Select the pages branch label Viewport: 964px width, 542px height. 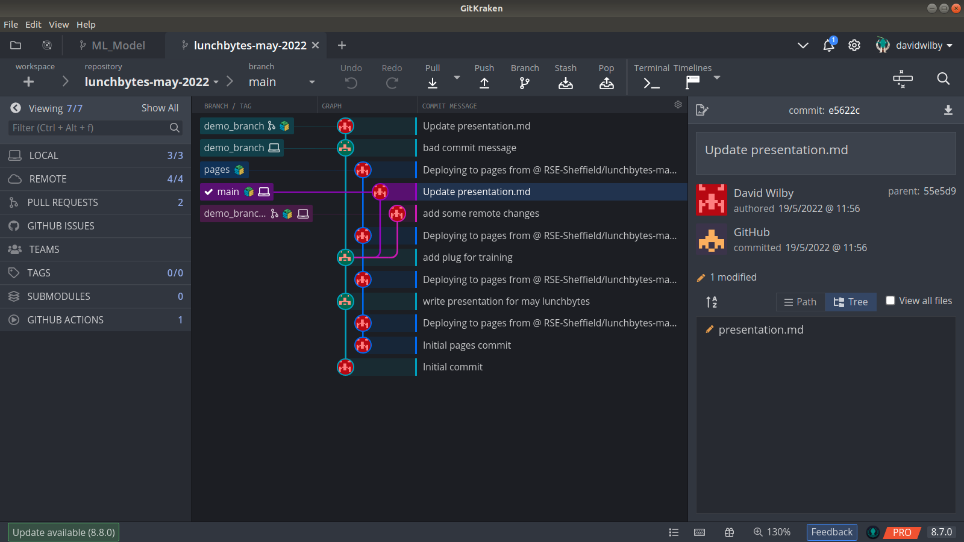[224, 170]
